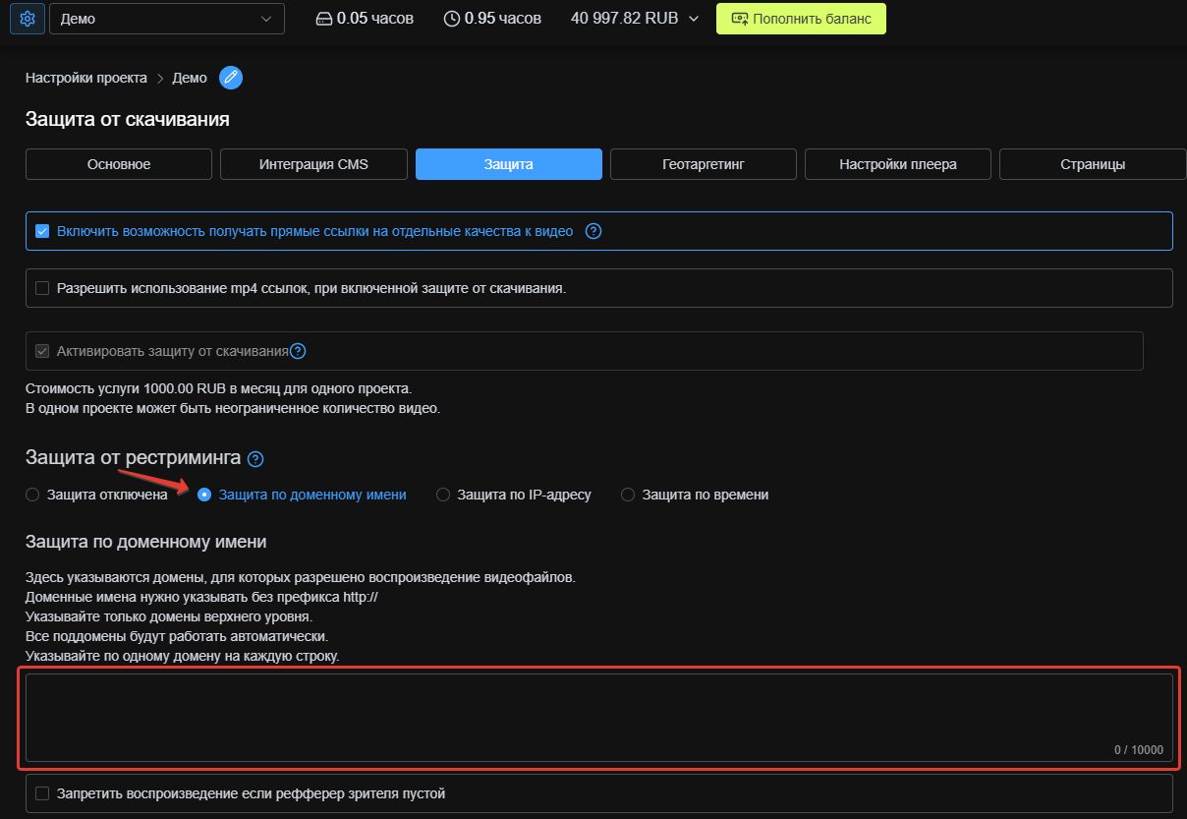Choose the Защита по IP-адресу radio option

pos(443,495)
